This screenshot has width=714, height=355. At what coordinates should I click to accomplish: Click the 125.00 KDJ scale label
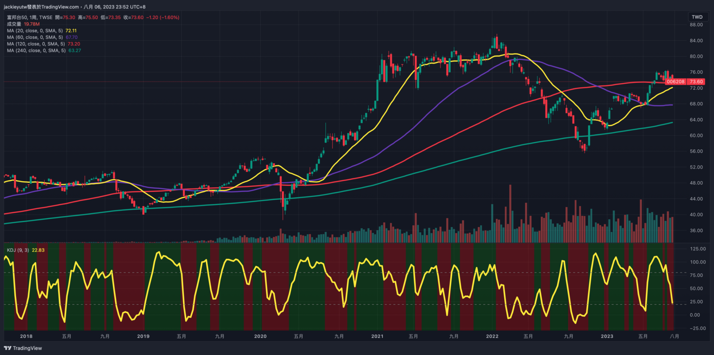(x=697, y=249)
